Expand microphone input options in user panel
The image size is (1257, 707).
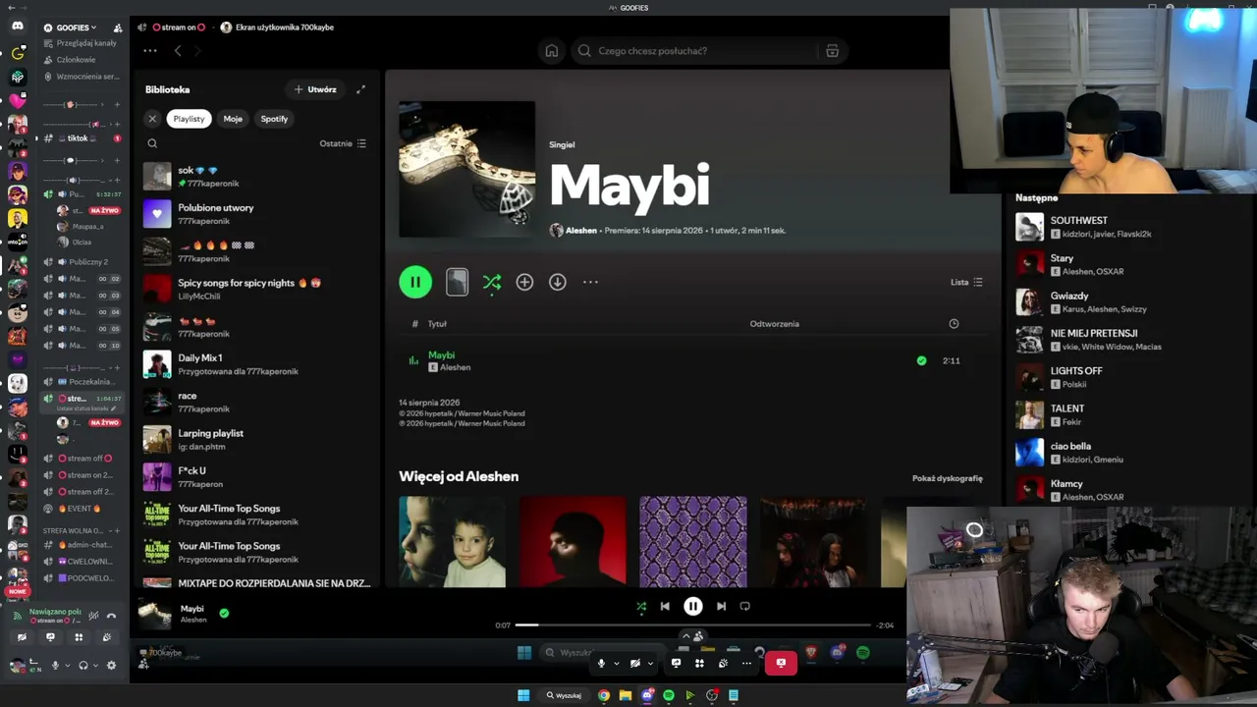67,665
